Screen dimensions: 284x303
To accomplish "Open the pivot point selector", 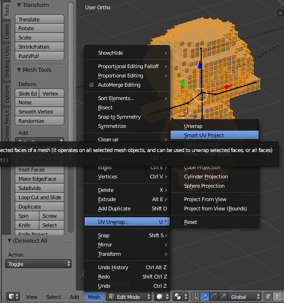I will 180,297.
